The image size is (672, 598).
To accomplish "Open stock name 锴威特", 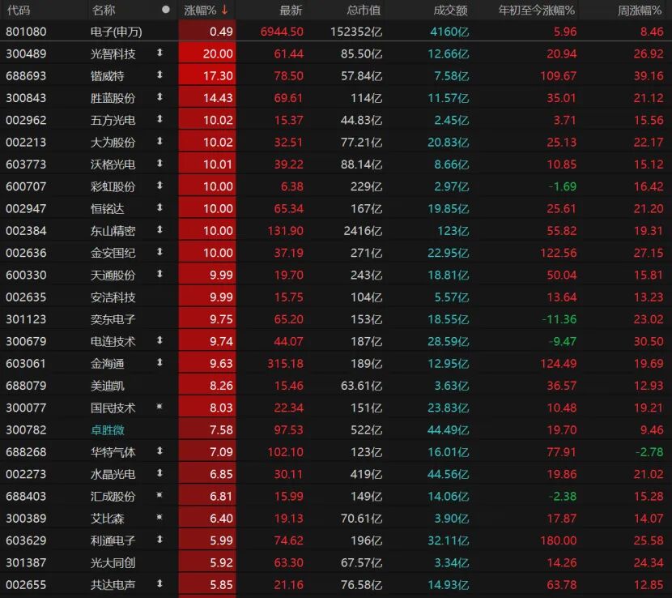I will [x=107, y=76].
